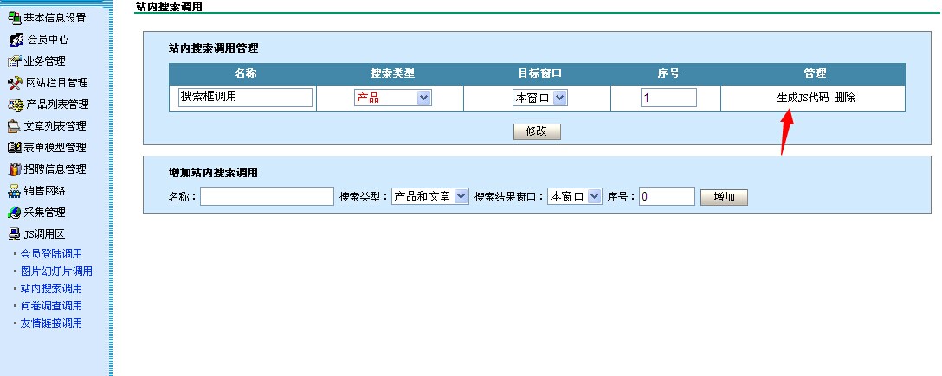Click the 删除 link in table row

click(844, 98)
